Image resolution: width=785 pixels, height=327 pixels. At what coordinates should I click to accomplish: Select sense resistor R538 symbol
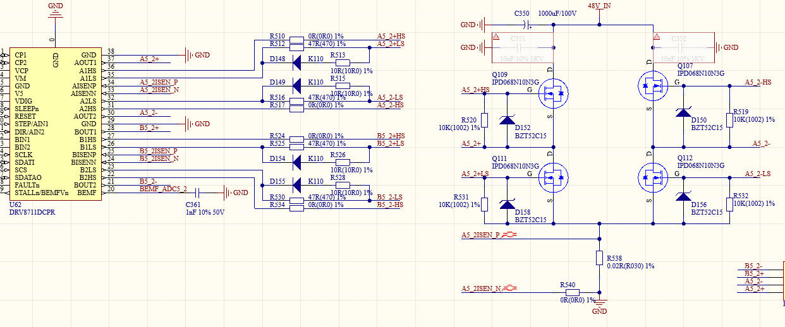point(599,258)
